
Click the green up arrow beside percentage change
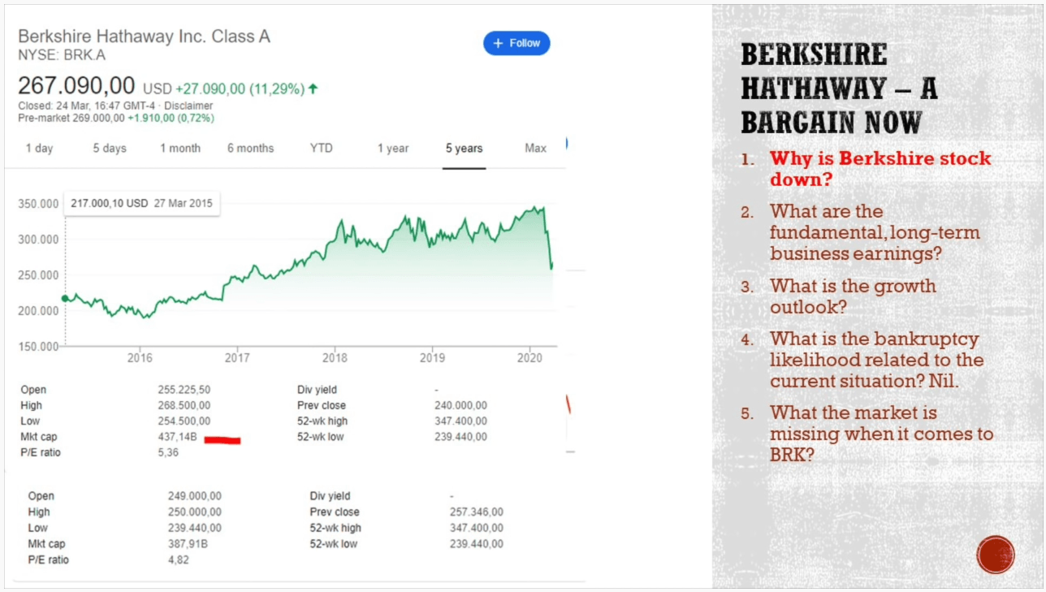(x=313, y=89)
